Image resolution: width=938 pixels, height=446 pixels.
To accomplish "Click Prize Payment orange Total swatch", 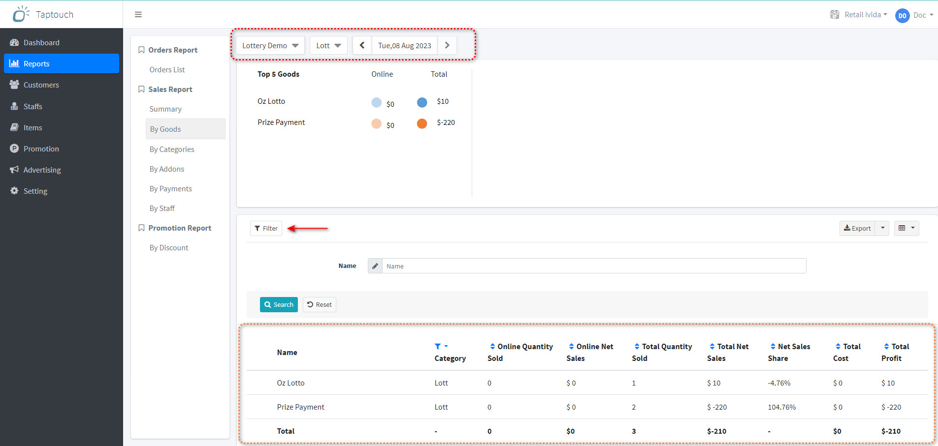I will [x=422, y=123].
